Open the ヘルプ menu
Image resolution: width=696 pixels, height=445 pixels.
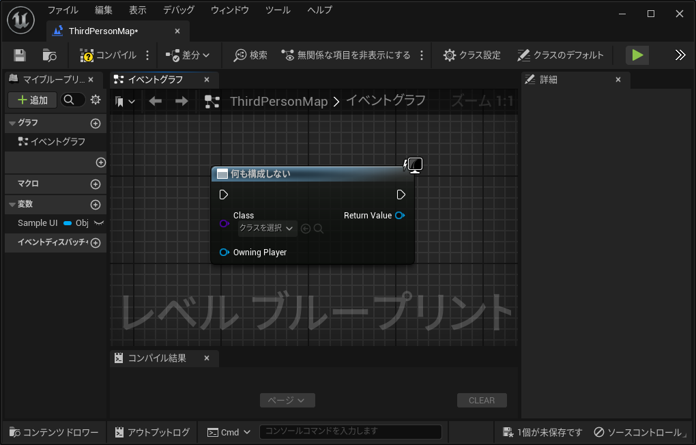click(319, 10)
